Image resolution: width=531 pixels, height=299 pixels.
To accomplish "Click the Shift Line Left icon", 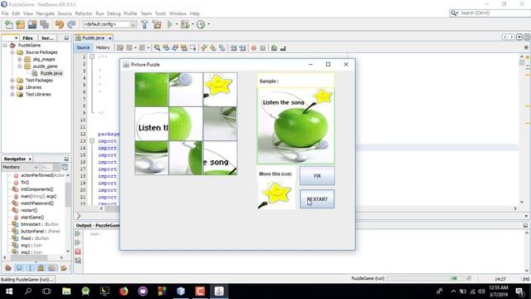I will click(234, 48).
